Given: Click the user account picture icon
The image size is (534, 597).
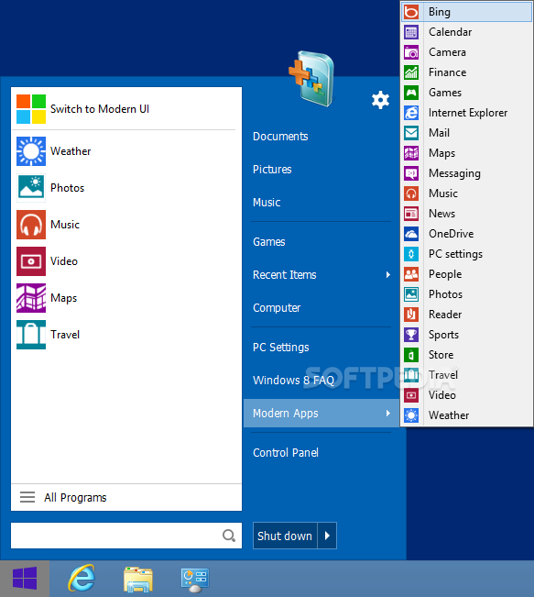Looking at the screenshot, I should coord(311,79).
